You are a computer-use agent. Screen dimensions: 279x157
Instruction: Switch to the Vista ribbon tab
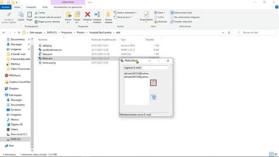point(45,7)
